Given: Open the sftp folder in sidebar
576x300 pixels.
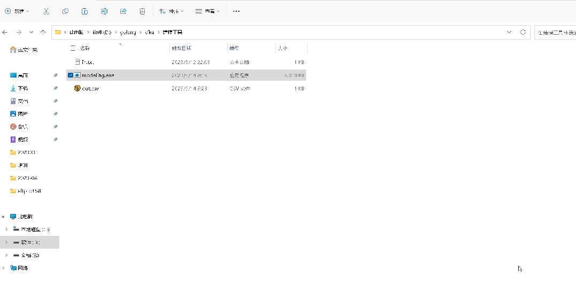Looking at the screenshot, I should point(25,191).
